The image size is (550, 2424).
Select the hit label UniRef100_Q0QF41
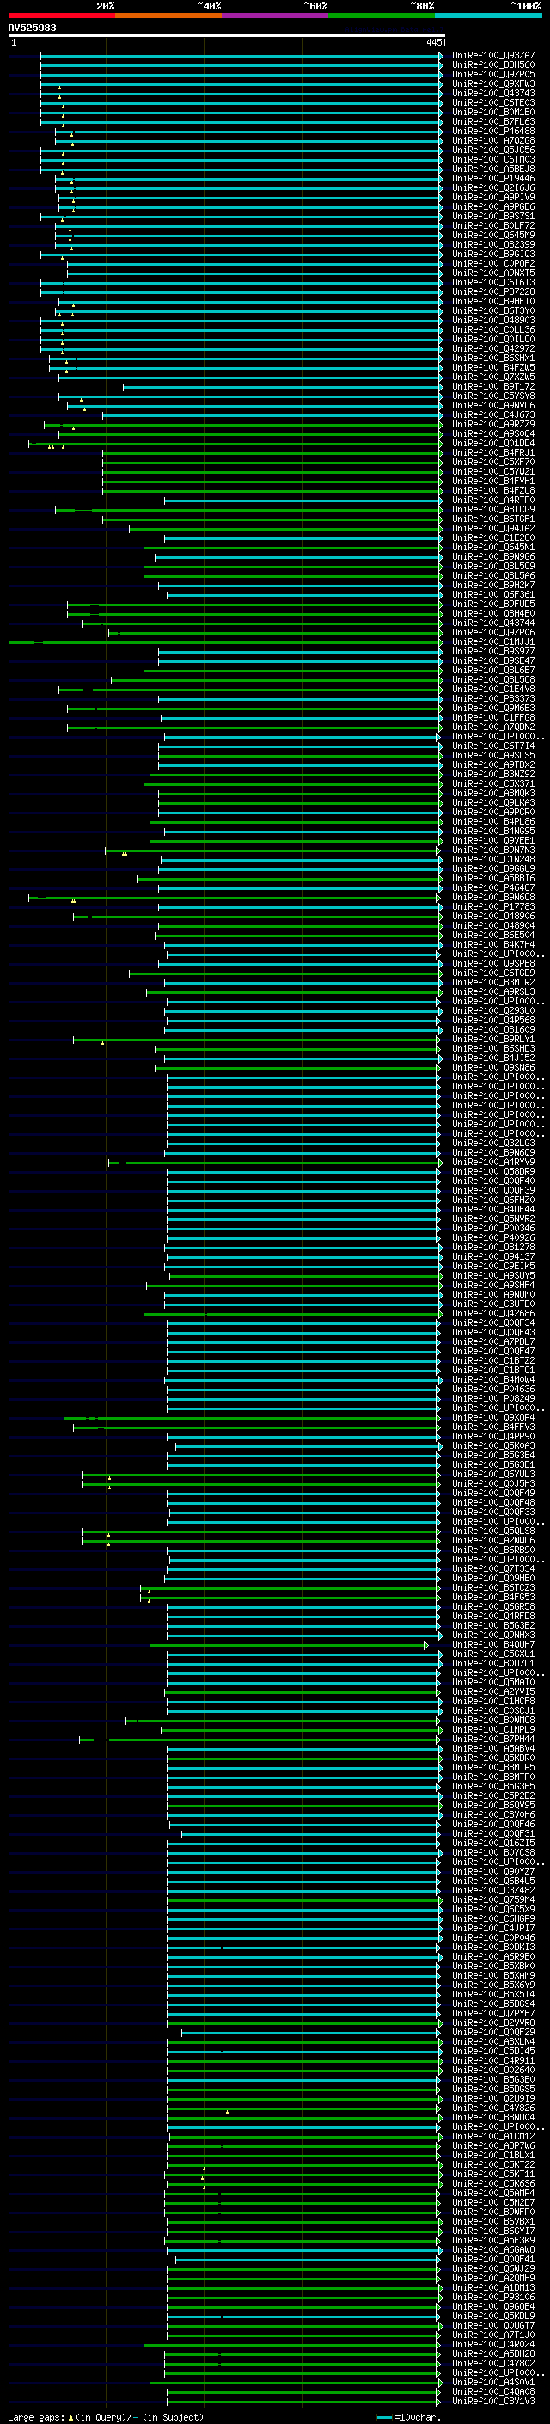[x=493, y=2259]
